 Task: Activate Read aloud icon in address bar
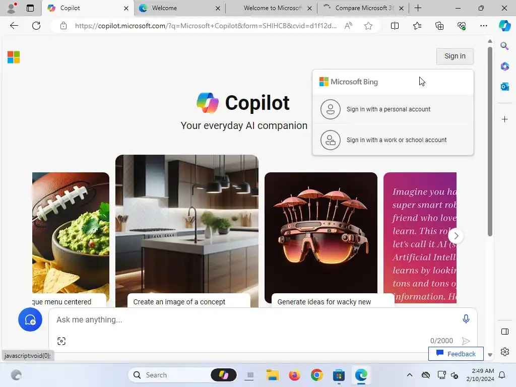coord(348,26)
